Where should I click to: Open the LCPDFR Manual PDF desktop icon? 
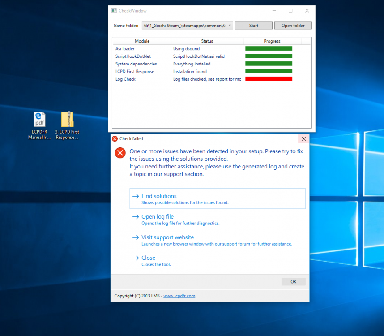point(39,120)
